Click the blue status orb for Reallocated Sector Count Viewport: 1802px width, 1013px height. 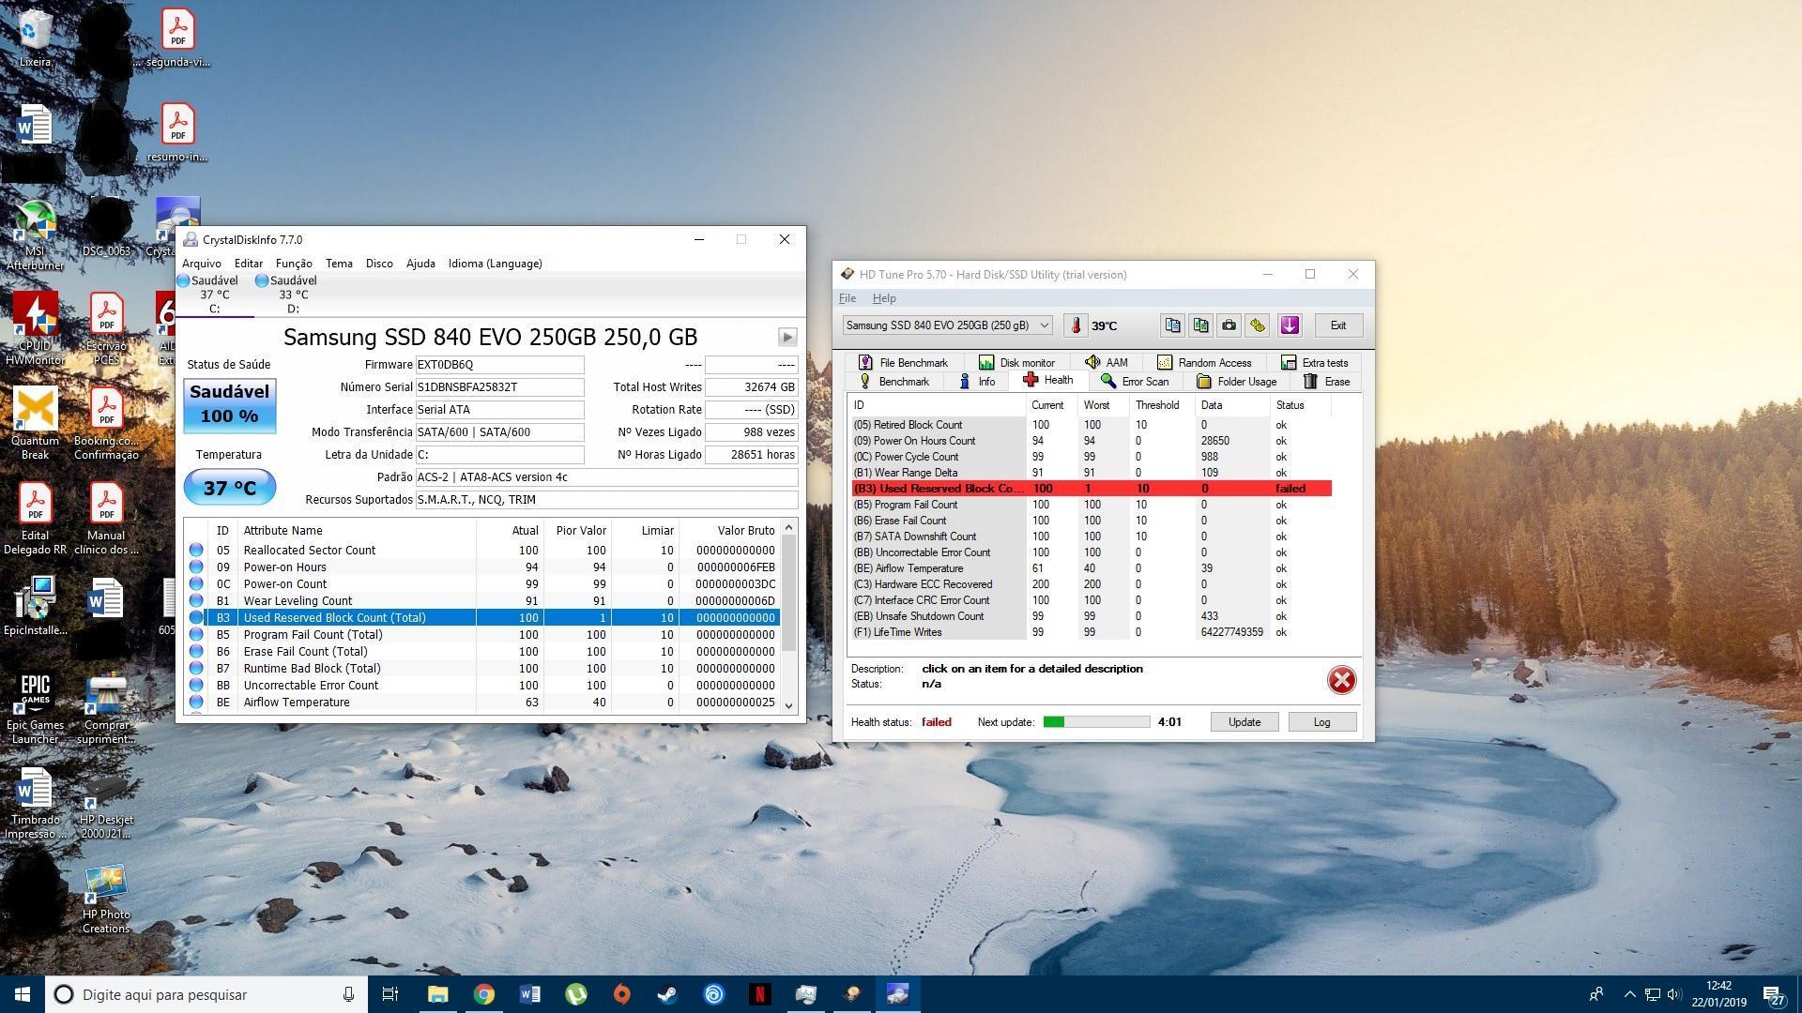pyautogui.click(x=196, y=551)
